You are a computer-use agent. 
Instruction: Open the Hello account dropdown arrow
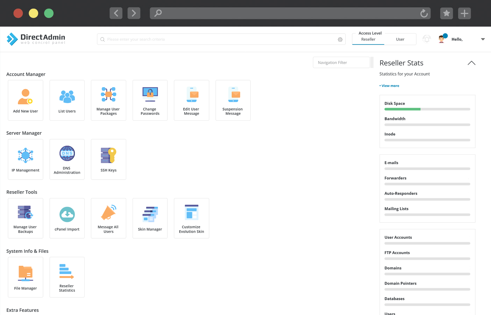(483, 39)
